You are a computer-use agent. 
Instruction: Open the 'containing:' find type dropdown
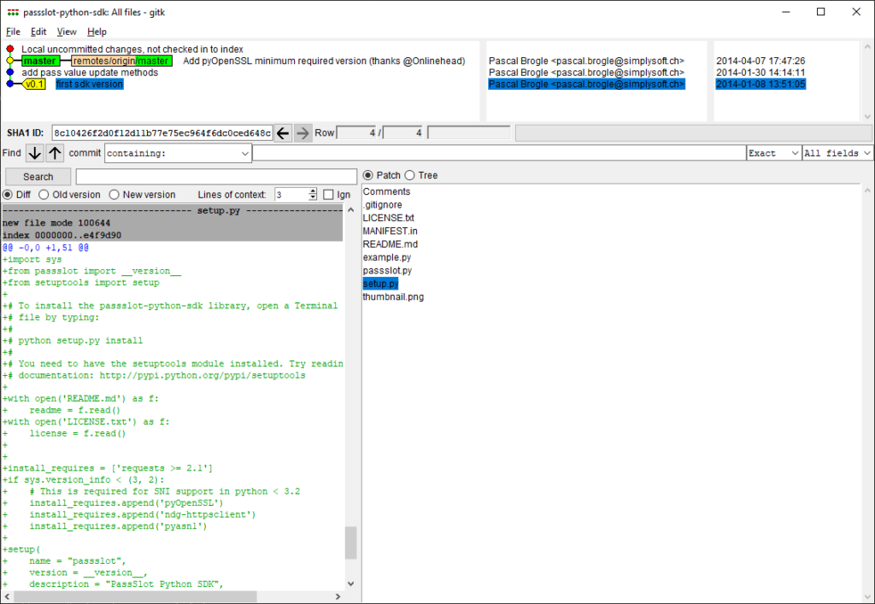(244, 154)
